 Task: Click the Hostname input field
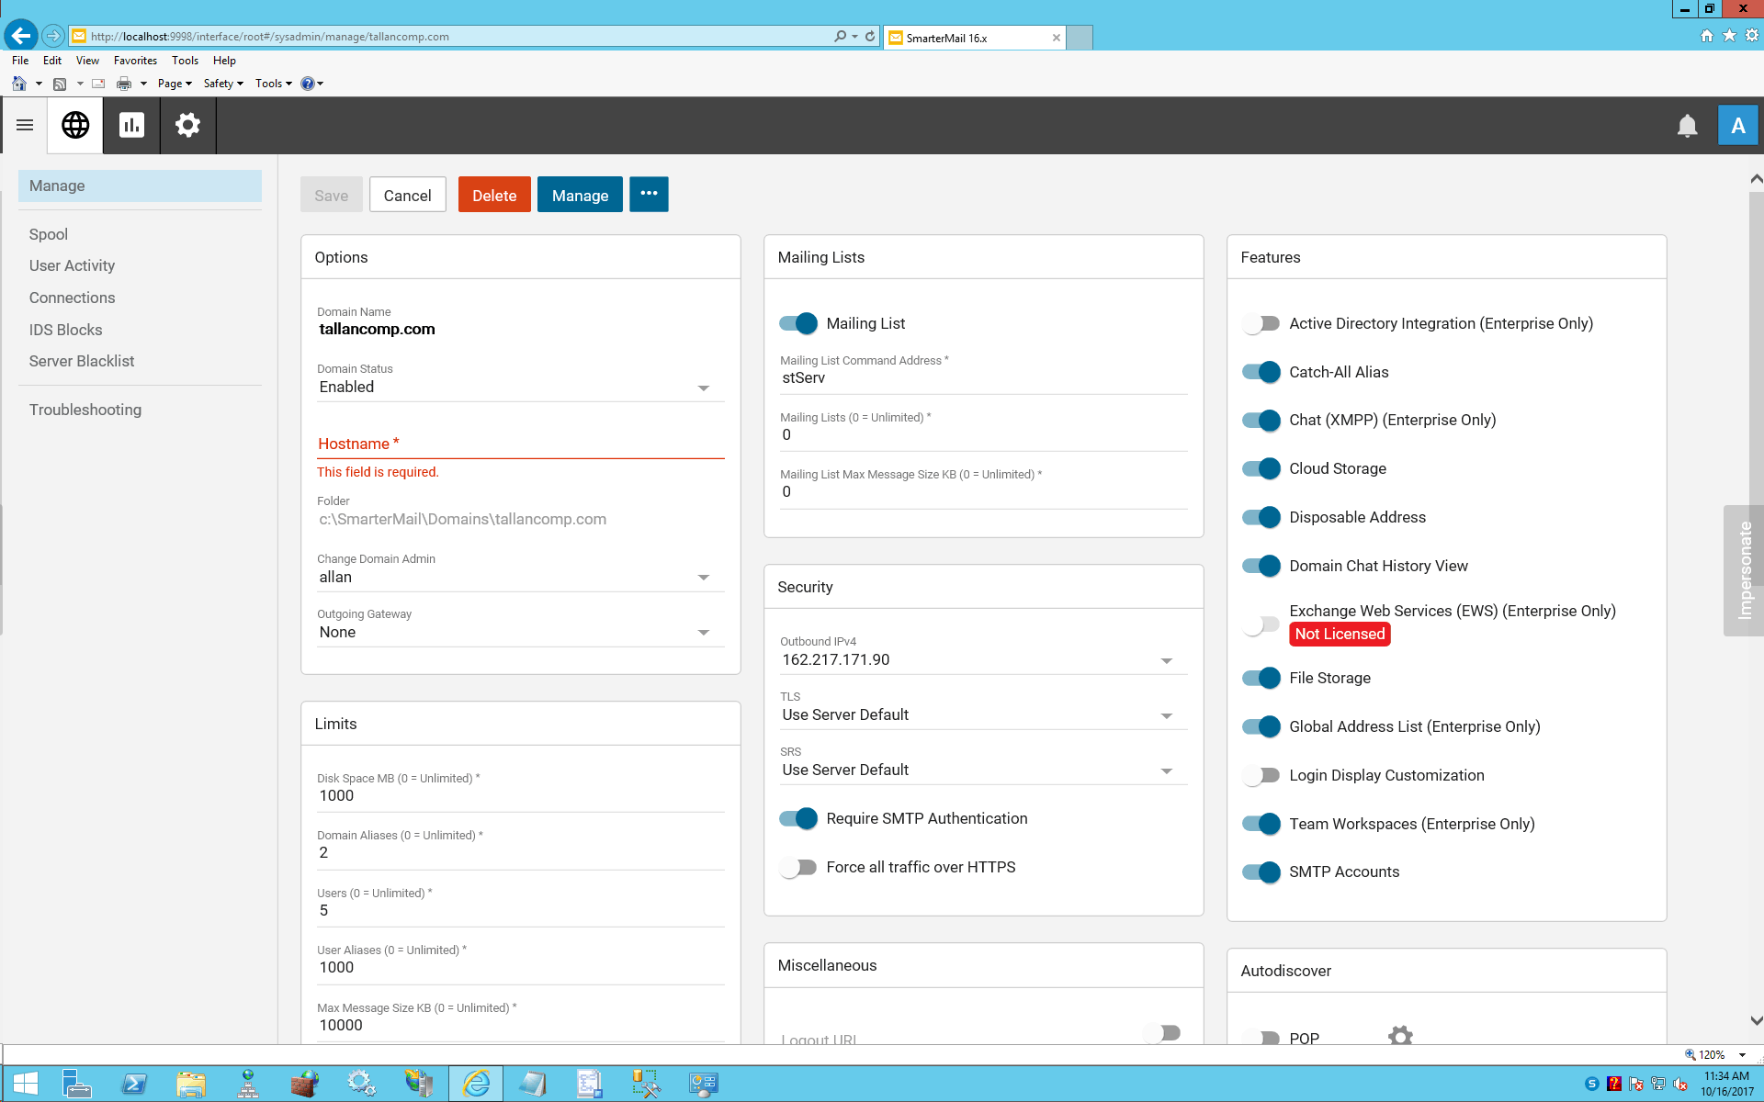pos(520,444)
